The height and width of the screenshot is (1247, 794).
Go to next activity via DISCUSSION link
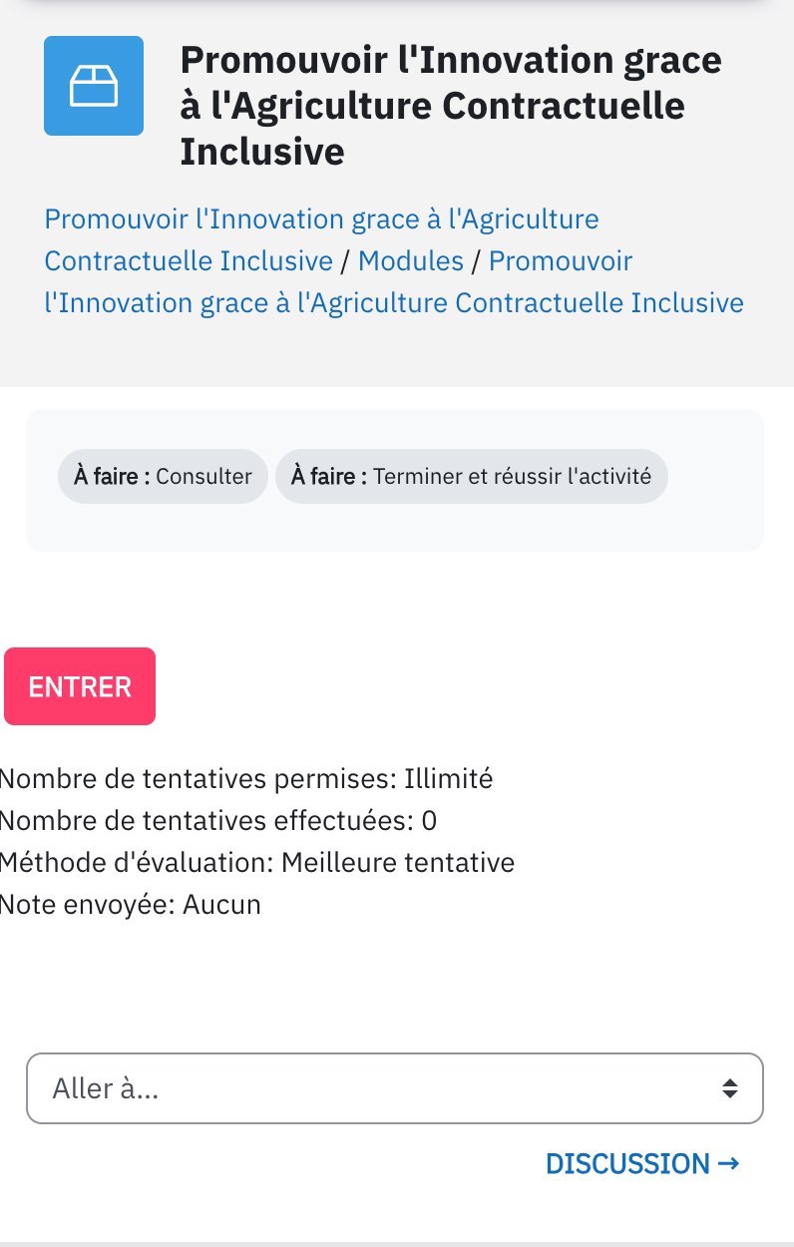[x=642, y=1163]
